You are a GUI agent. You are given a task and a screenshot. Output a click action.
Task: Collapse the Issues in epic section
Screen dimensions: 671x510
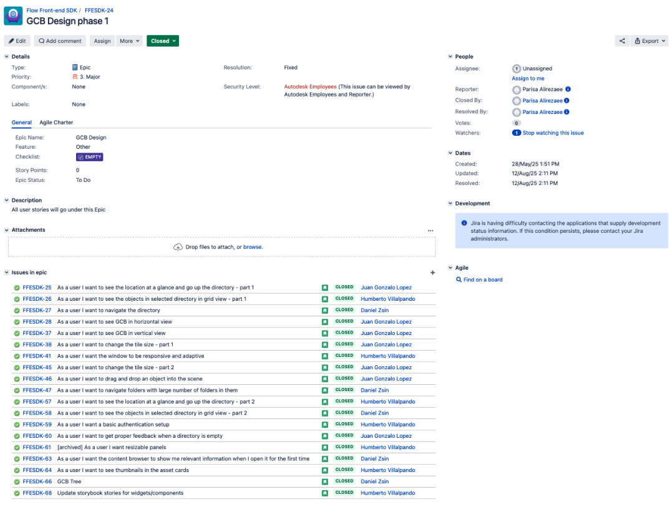coord(7,273)
